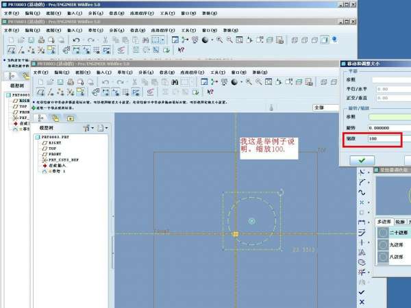Click New file icon in front window toolbar
Viewport: 411px width, 308px height.
(40, 82)
